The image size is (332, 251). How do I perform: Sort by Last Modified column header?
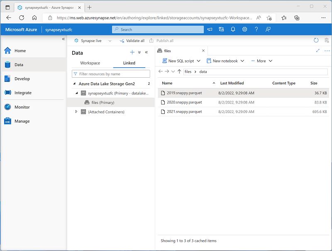click(232, 83)
